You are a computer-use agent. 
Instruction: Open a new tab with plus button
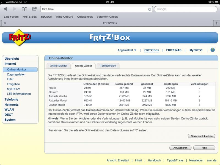[216, 23]
